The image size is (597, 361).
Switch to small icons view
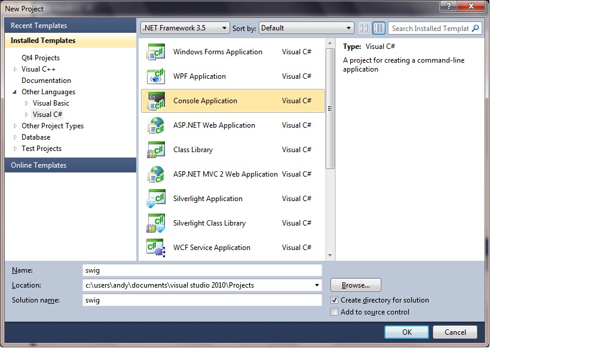coord(365,28)
